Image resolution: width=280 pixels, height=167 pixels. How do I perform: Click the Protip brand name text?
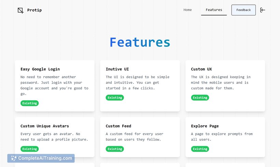pos(34,10)
